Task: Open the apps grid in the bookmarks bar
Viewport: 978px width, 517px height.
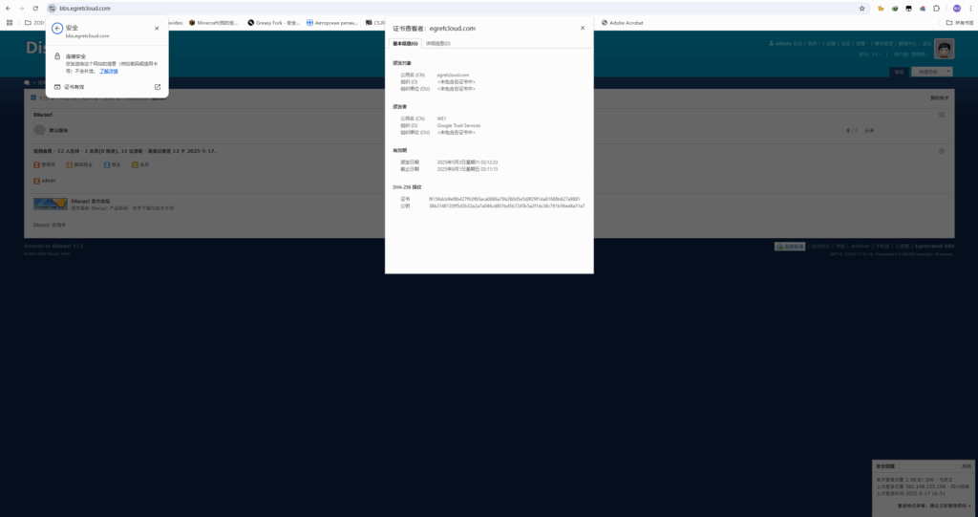Action: coord(10,23)
